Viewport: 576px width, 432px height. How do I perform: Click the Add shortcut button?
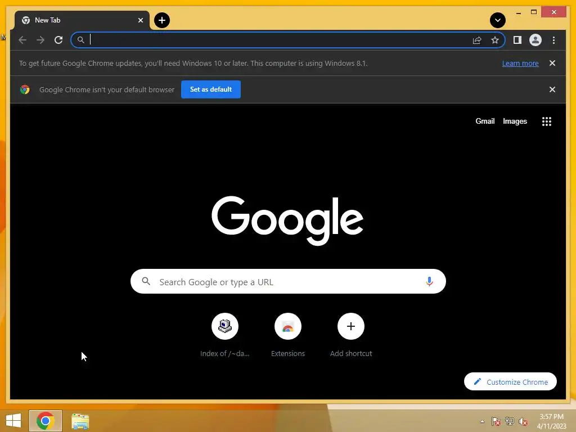tap(351, 335)
